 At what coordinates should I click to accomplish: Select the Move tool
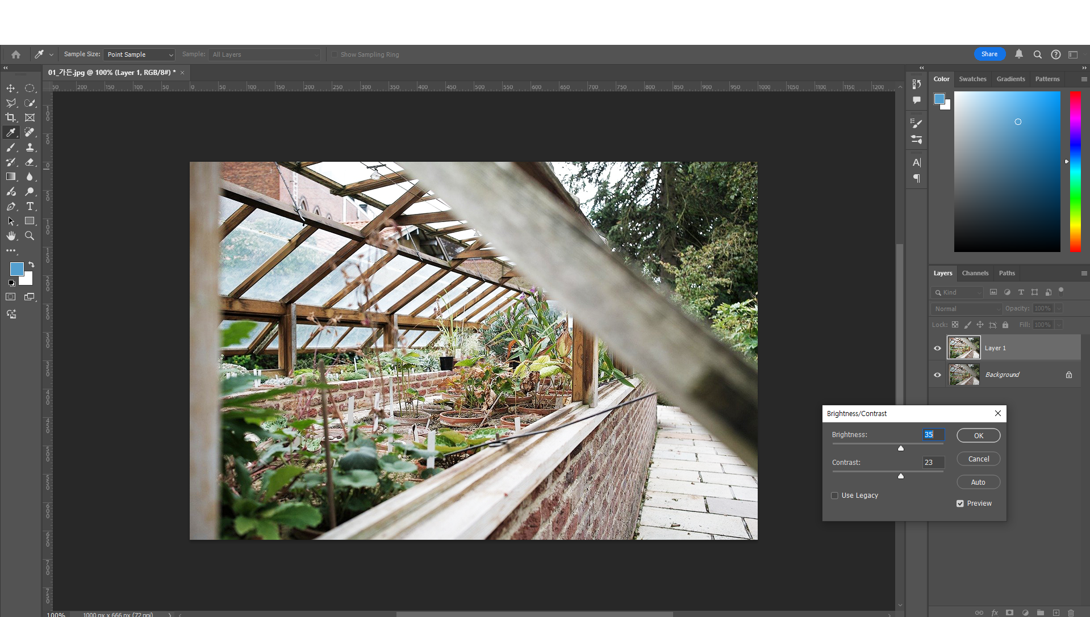(11, 88)
